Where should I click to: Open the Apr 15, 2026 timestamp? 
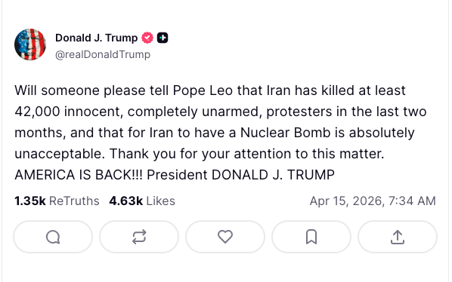tap(373, 201)
